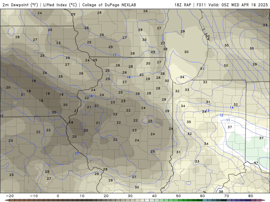The width and height of the screenshot is (270, 202).
Task: Click the white color bar segment below label 40
Action: pos(147,200)
